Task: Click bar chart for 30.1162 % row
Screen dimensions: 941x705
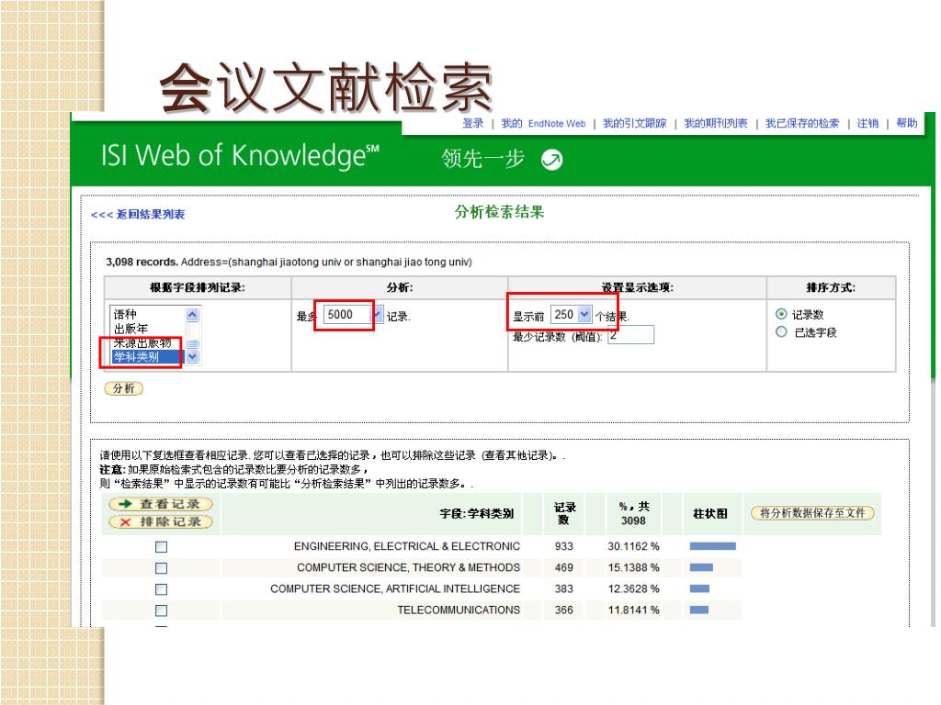Action: (x=712, y=546)
